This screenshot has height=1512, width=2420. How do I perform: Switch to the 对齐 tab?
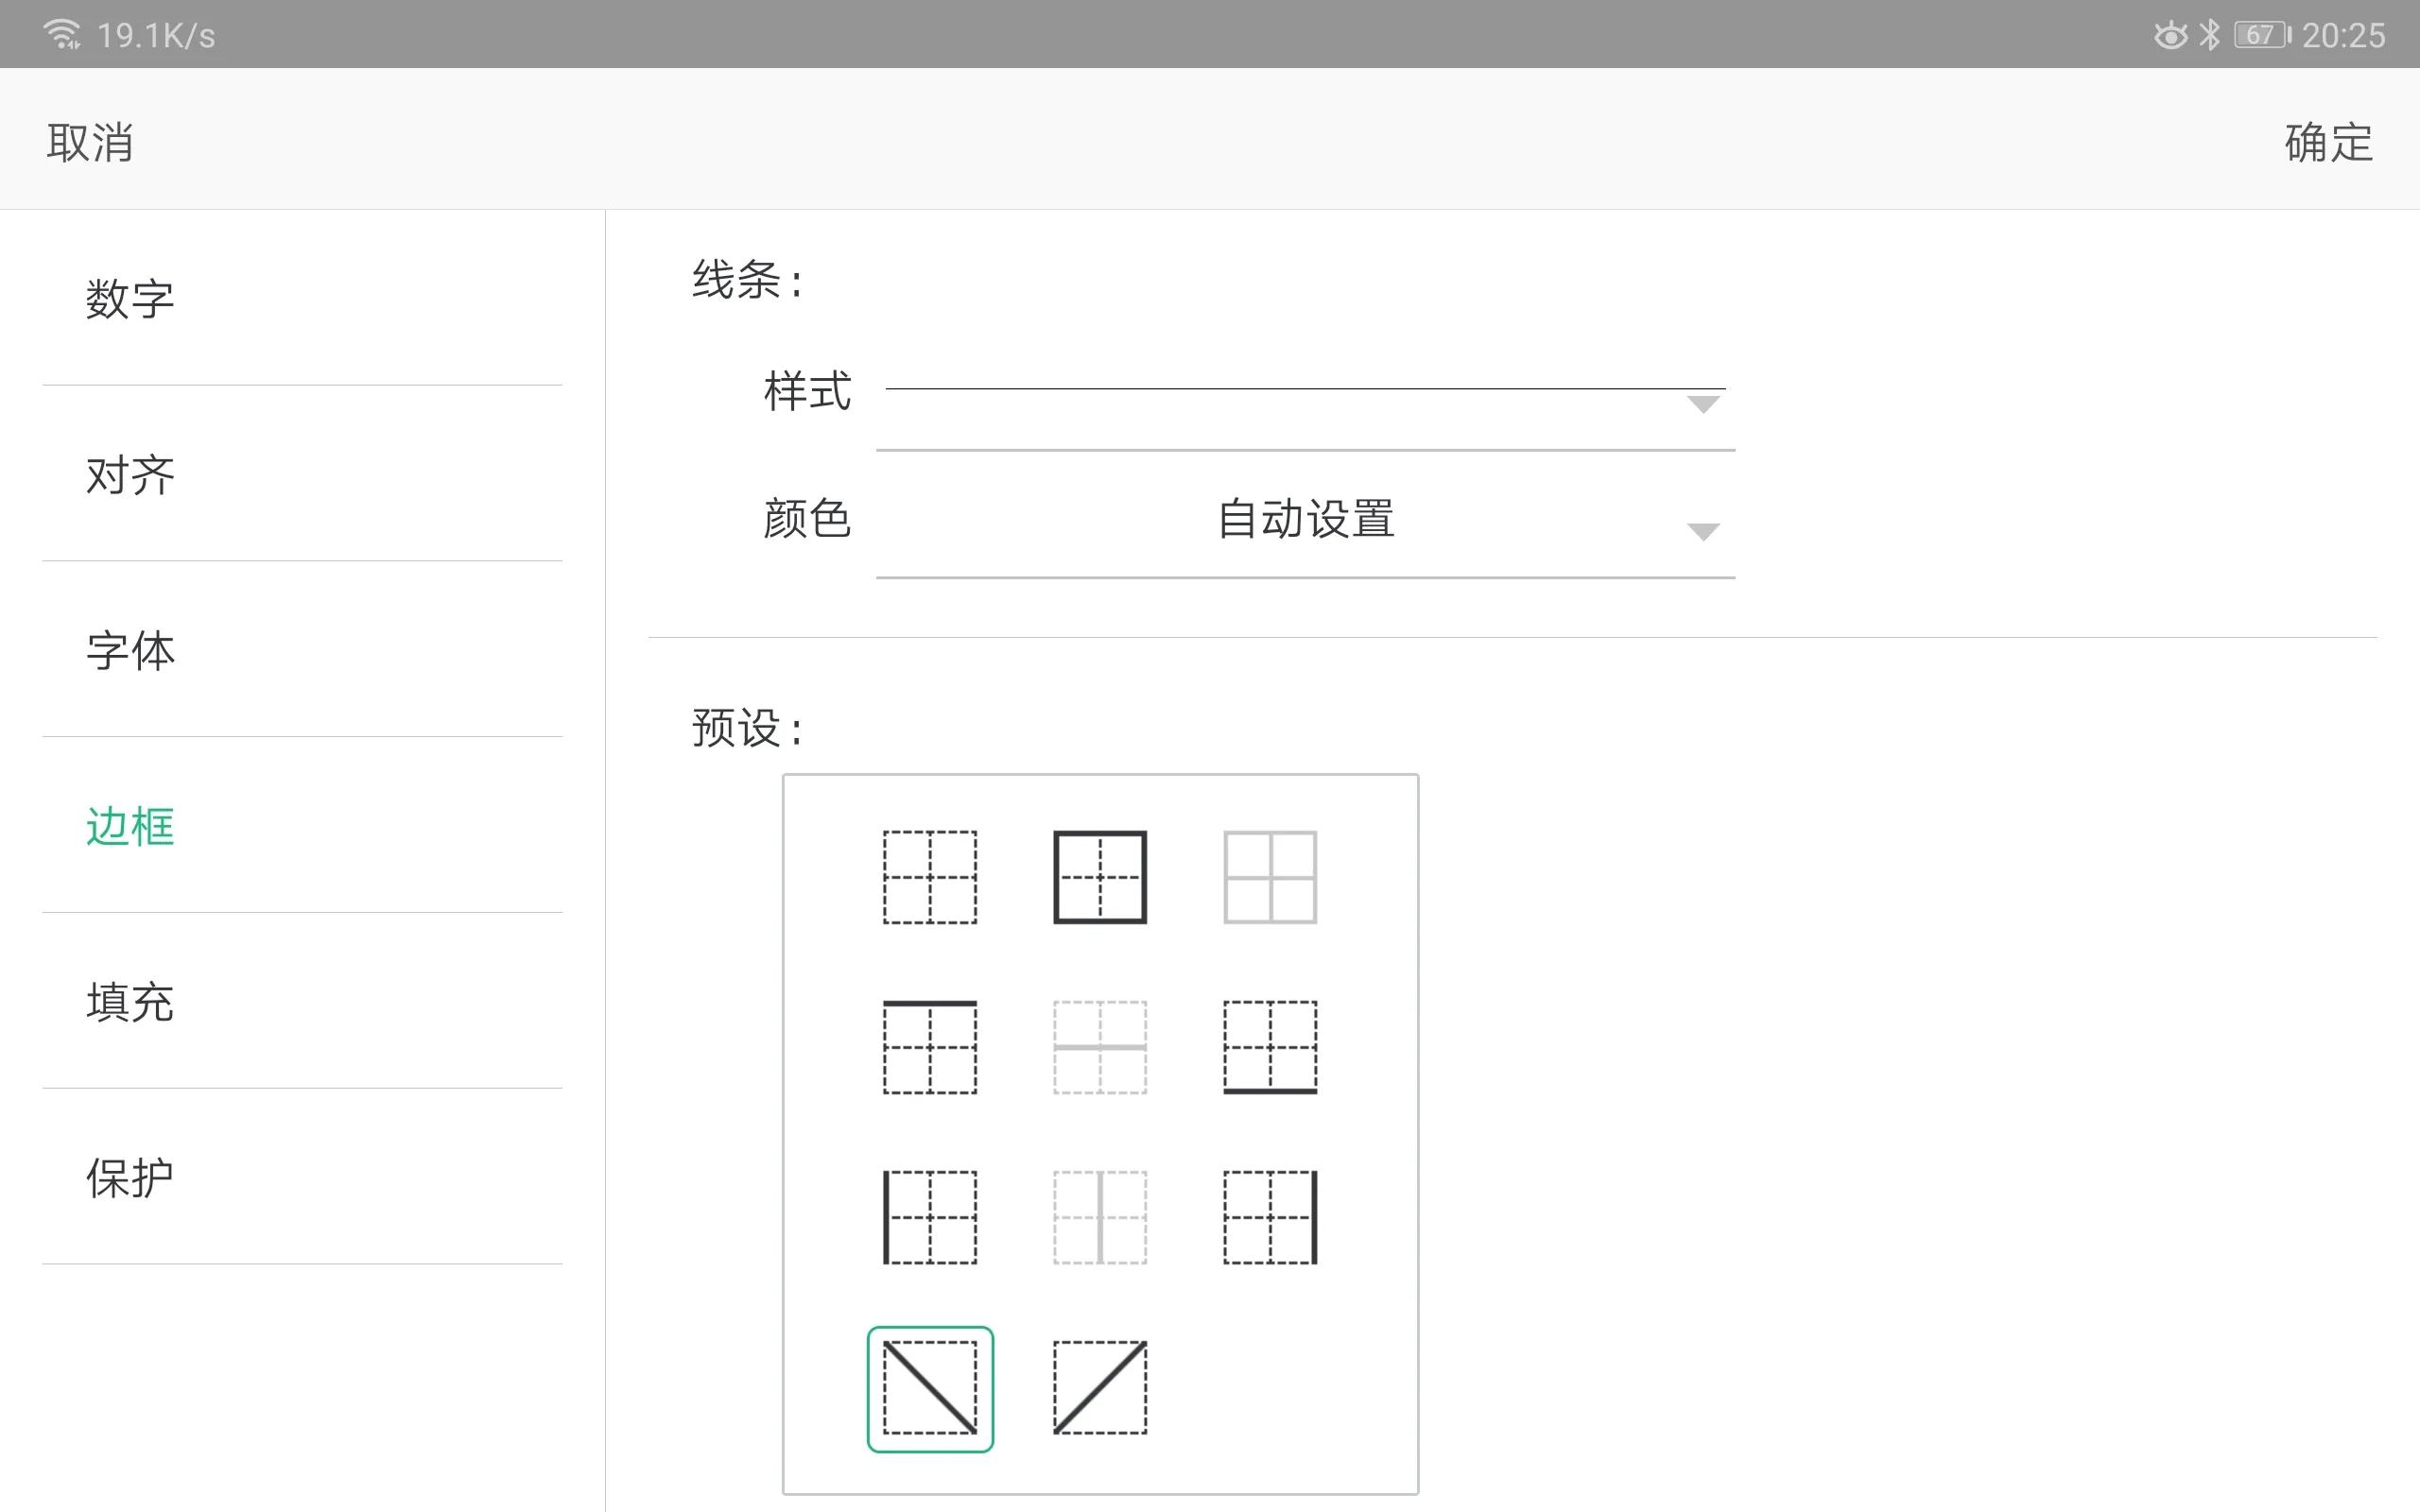click(127, 475)
